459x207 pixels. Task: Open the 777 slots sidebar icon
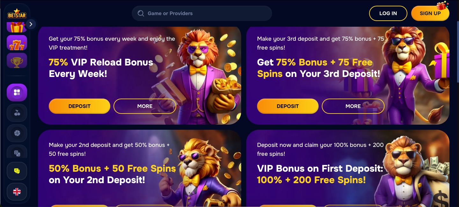pyautogui.click(x=17, y=43)
